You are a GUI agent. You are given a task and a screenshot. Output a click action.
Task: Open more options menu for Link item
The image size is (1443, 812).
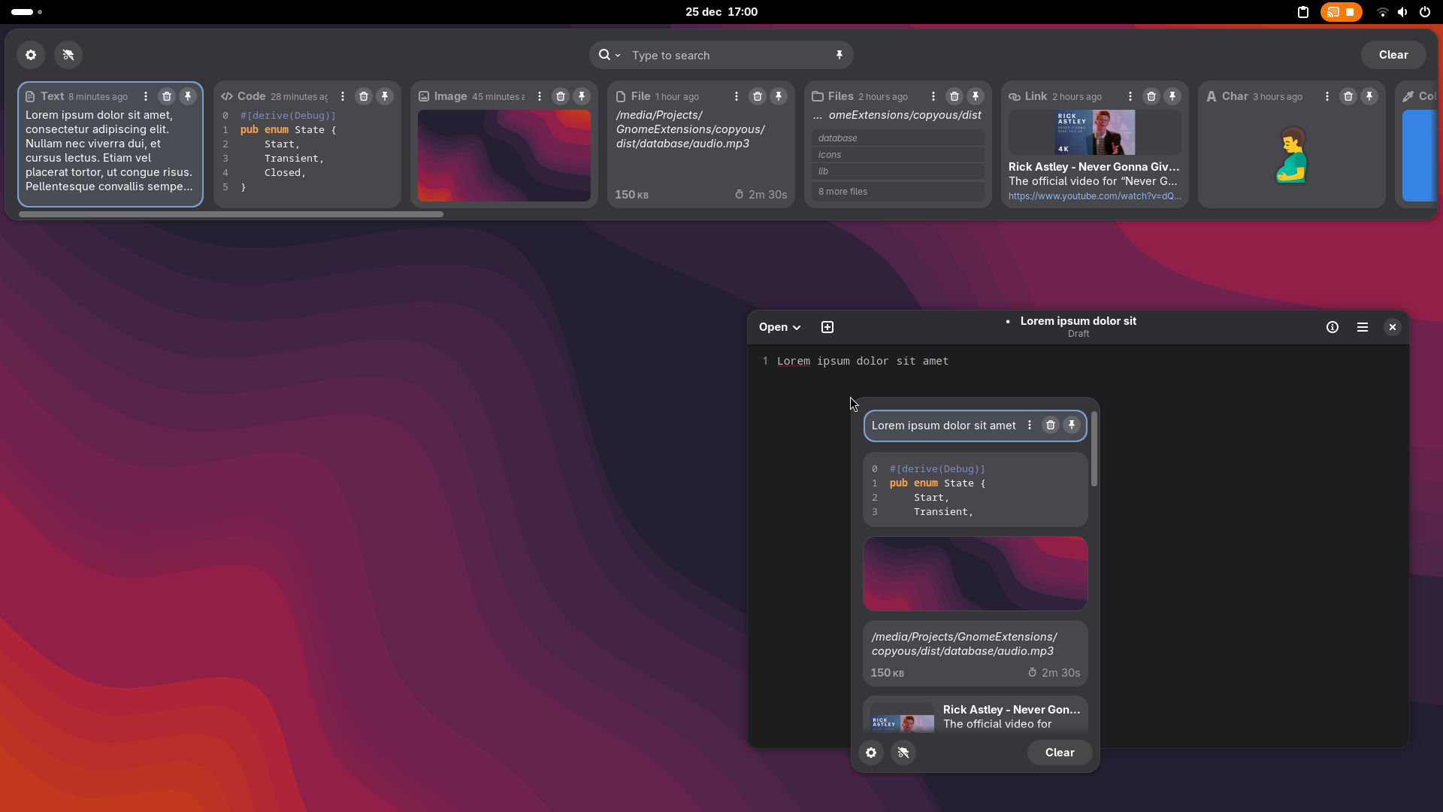[1130, 96]
